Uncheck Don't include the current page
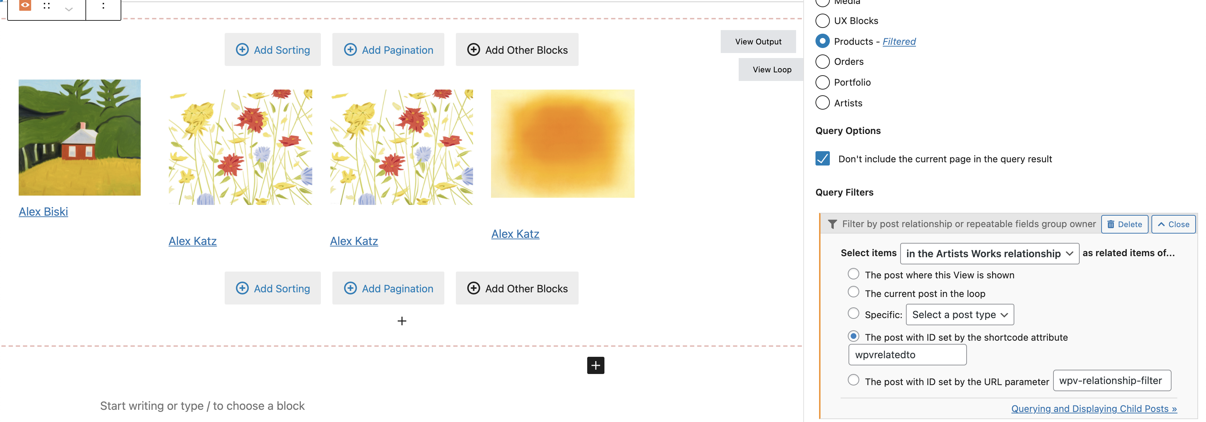The height and width of the screenshot is (422, 1206). [822, 158]
